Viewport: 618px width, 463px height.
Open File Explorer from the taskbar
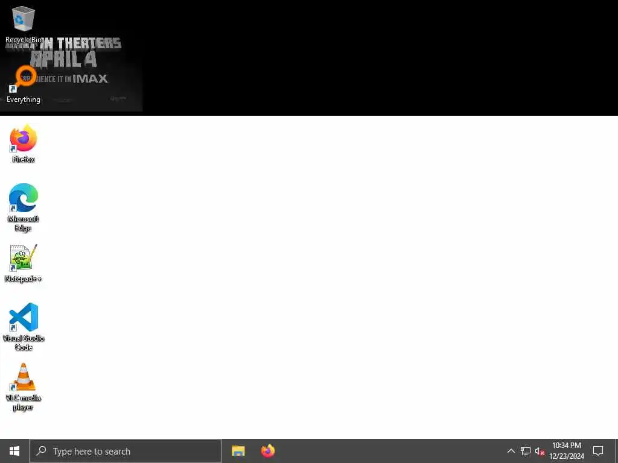238,451
